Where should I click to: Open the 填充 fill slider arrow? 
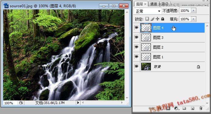point(193,19)
